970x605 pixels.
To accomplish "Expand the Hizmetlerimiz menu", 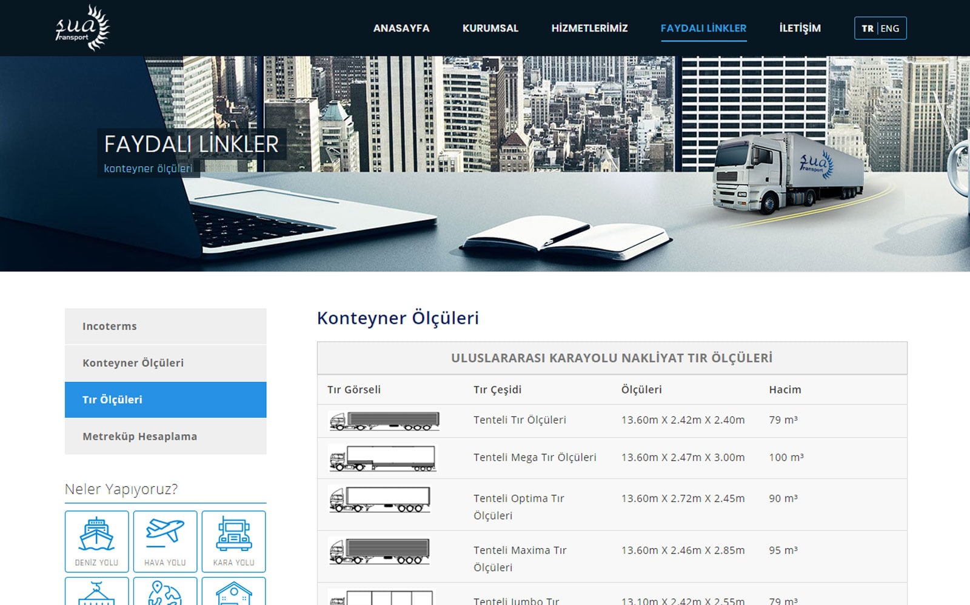I will click(589, 28).
